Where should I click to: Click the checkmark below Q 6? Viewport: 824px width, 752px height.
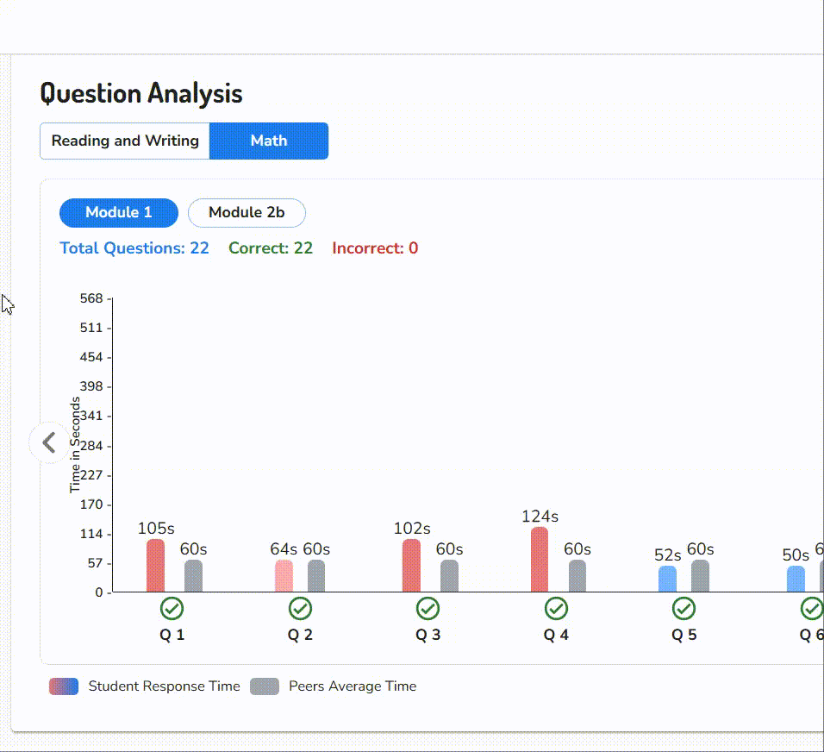click(x=811, y=608)
